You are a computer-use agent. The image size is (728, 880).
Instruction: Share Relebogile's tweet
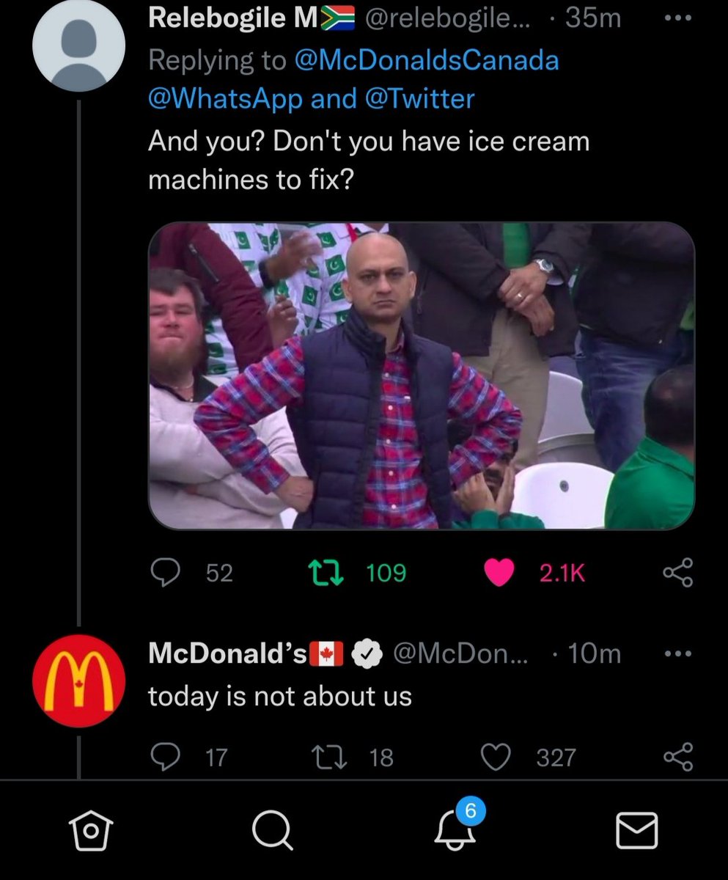coord(677,573)
